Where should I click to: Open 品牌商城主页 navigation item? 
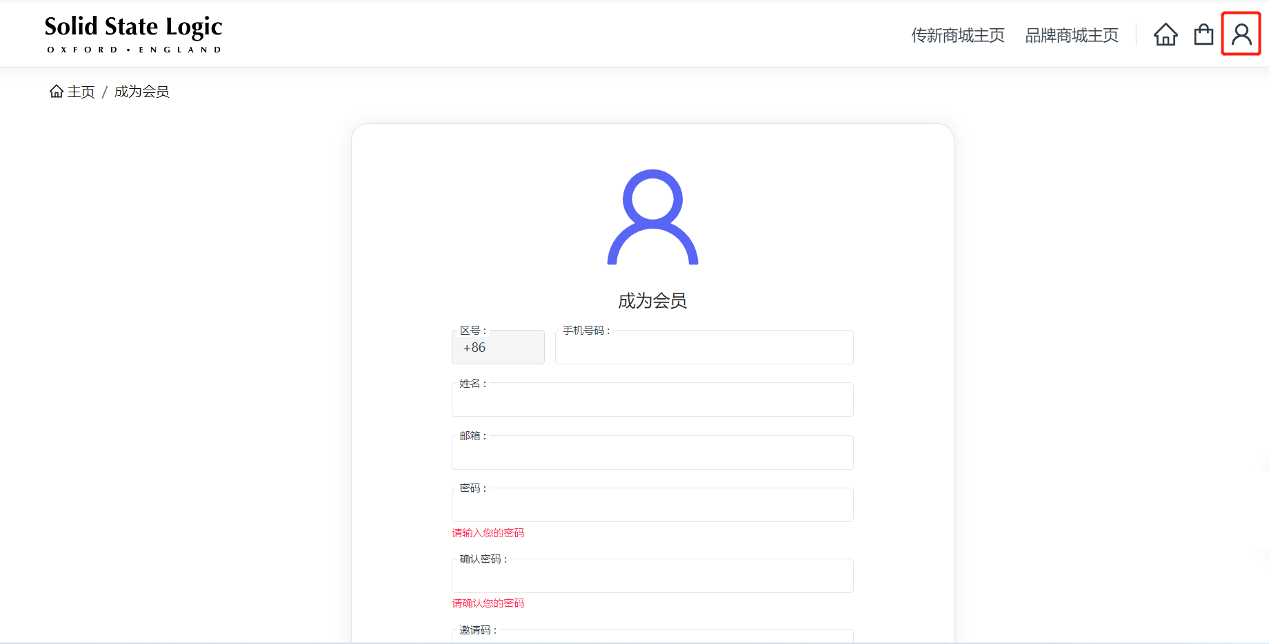[x=1071, y=35]
